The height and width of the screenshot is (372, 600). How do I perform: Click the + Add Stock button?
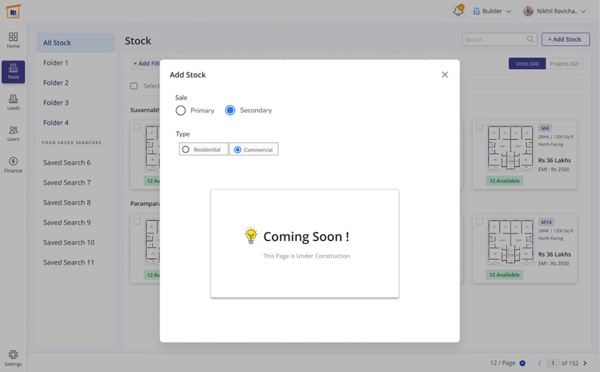pos(565,40)
